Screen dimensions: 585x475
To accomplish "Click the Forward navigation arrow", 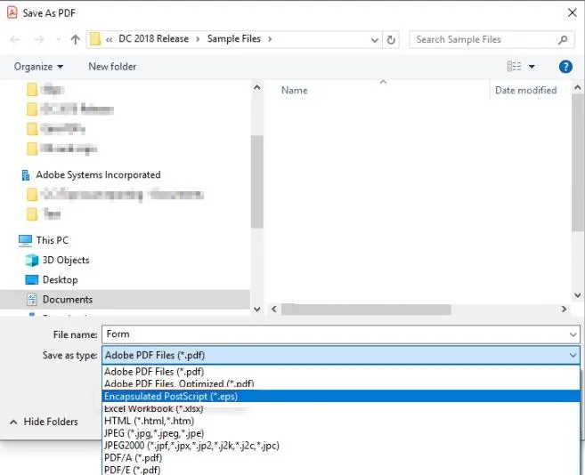I will [x=39, y=39].
